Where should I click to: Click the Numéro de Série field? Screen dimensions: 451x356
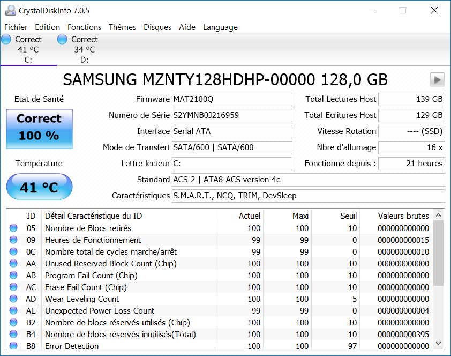[x=232, y=115]
